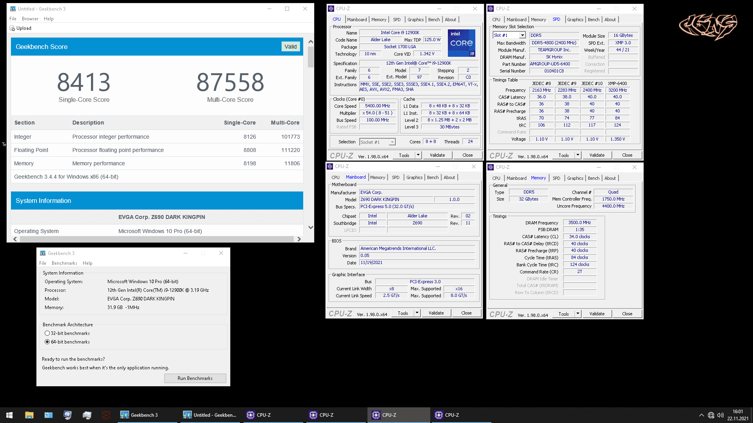753x423 pixels.
Task: Click scroll up arrow in Geekbench results
Action: tap(311, 42)
